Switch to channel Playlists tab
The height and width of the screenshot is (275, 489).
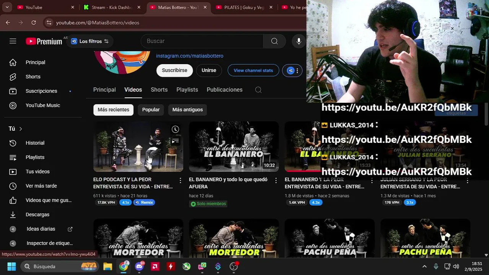pyautogui.click(x=187, y=90)
